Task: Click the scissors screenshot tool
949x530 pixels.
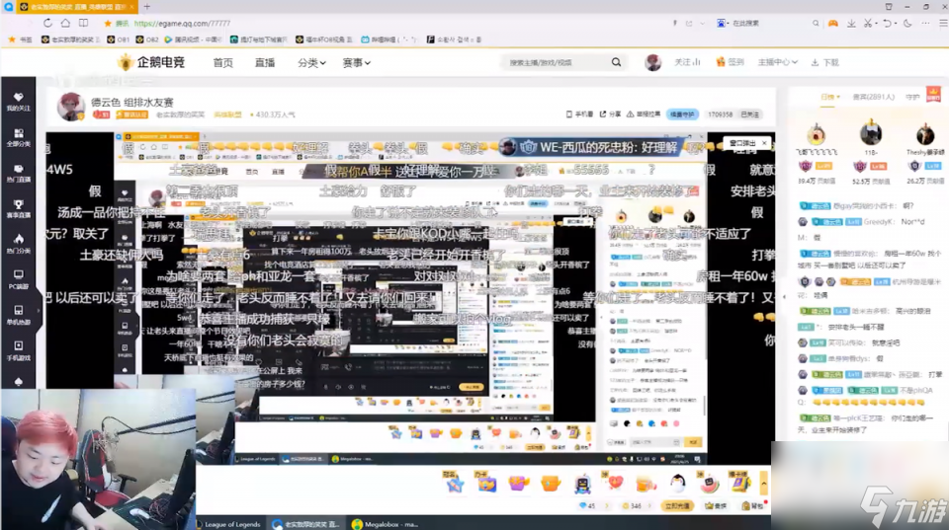Action: (867, 23)
